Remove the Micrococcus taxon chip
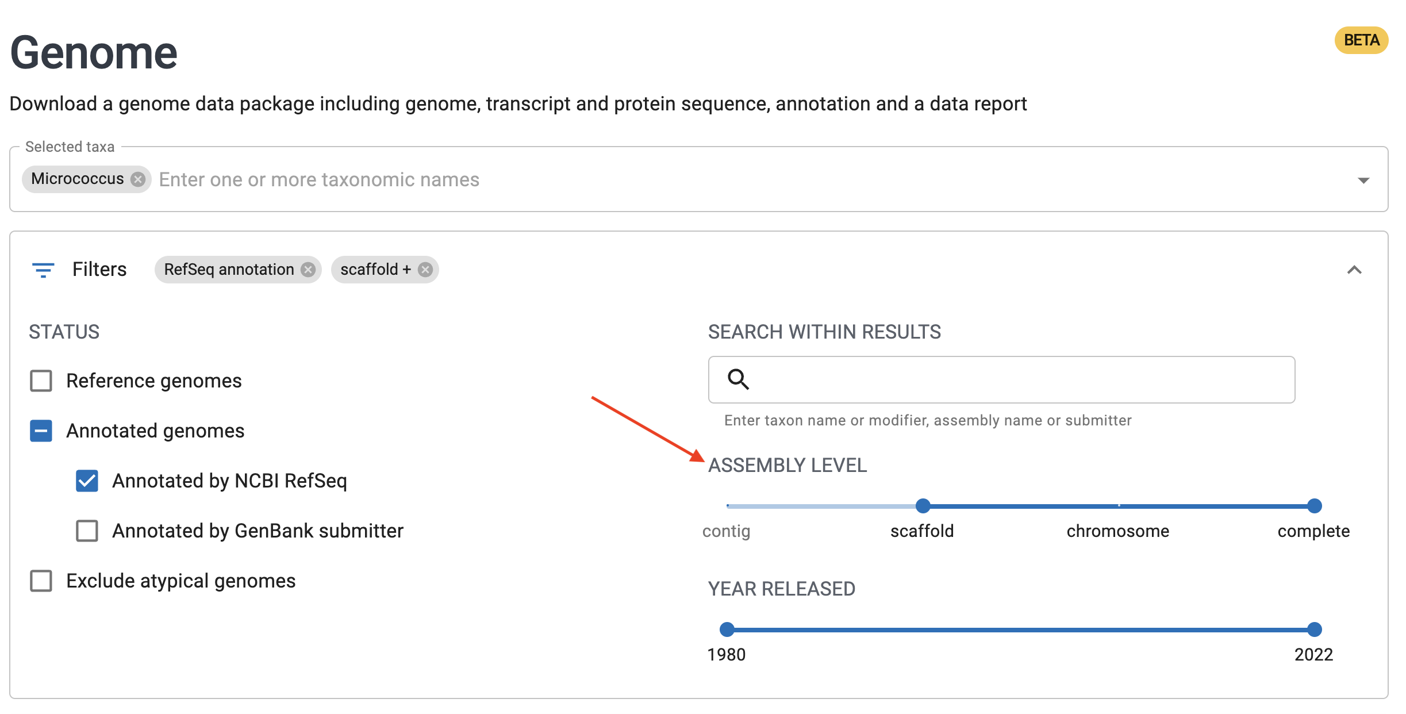Image resolution: width=1406 pixels, height=714 pixels. [x=137, y=179]
